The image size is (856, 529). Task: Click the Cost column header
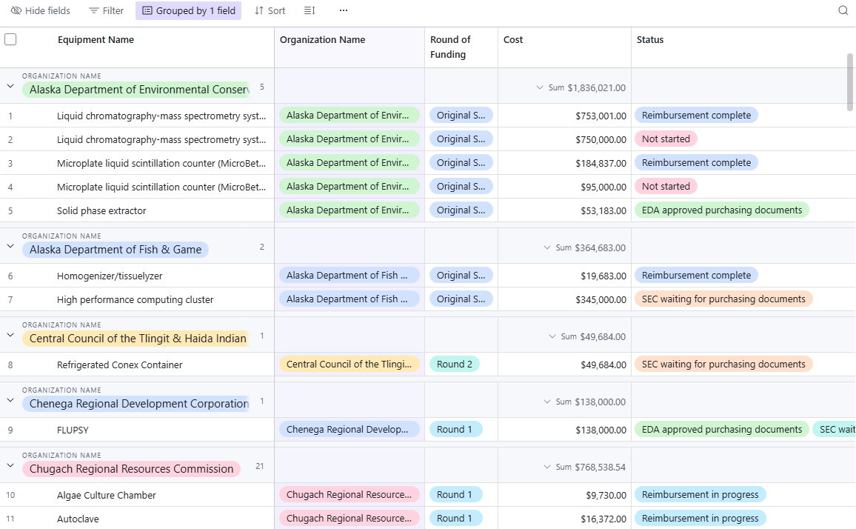(513, 40)
